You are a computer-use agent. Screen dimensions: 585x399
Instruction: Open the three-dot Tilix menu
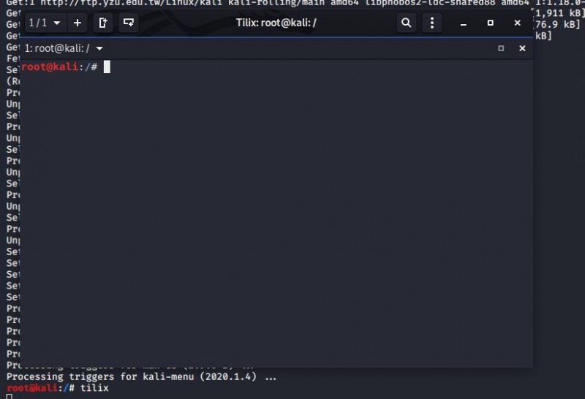click(x=432, y=23)
